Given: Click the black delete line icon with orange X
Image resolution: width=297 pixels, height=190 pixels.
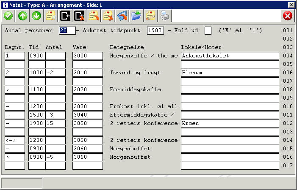Looking at the screenshot, I should click(79, 16).
